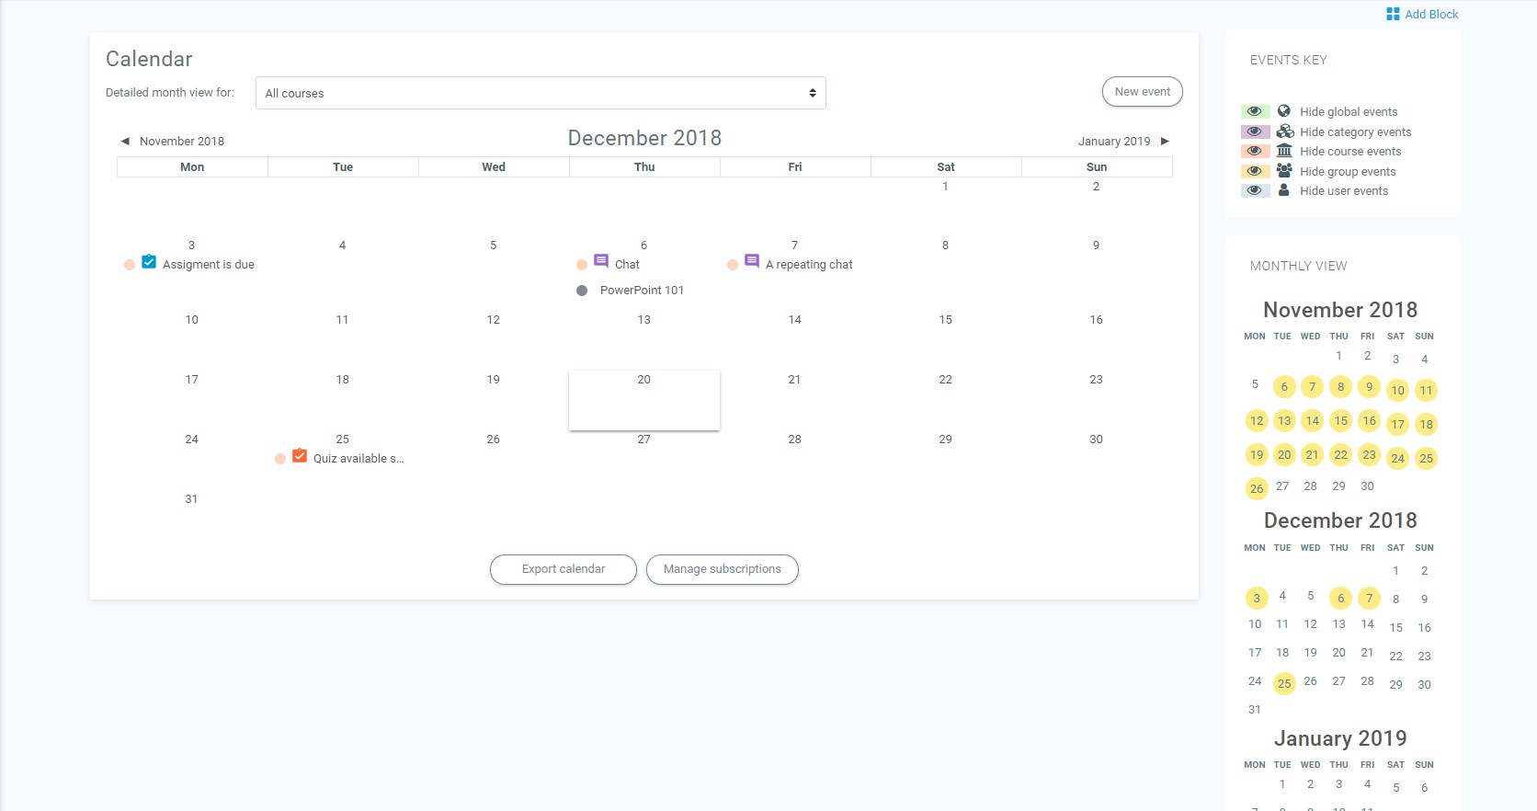
Task: Click the quiz icon on December 25
Action: coord(300,456)
